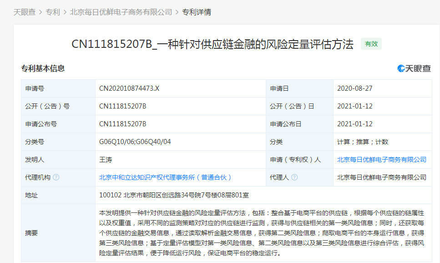The width and height of the screenshot is (440, 263).
Task: Open 天眼查 breadcrumb home link
Action: pyautogui.click(x=25, y=12)
